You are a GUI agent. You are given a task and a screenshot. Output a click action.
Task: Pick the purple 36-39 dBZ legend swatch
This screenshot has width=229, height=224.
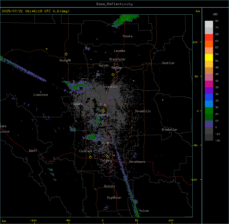209,90
